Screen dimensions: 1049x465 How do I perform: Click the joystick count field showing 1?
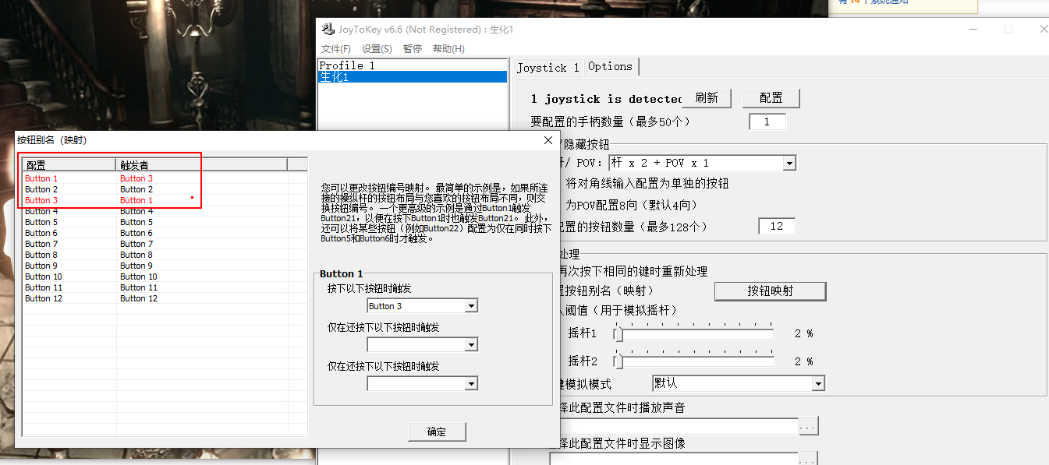(767, 122)
